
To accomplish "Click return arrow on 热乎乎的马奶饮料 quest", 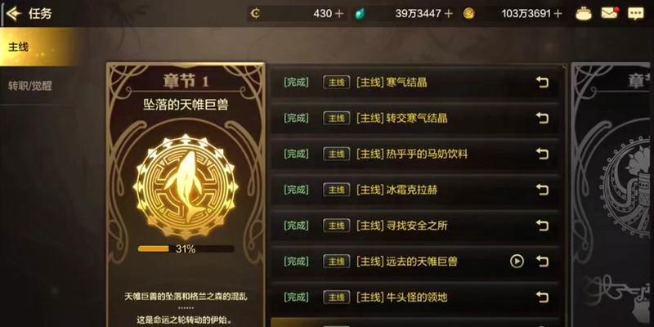I will click(x=542, y=154).
